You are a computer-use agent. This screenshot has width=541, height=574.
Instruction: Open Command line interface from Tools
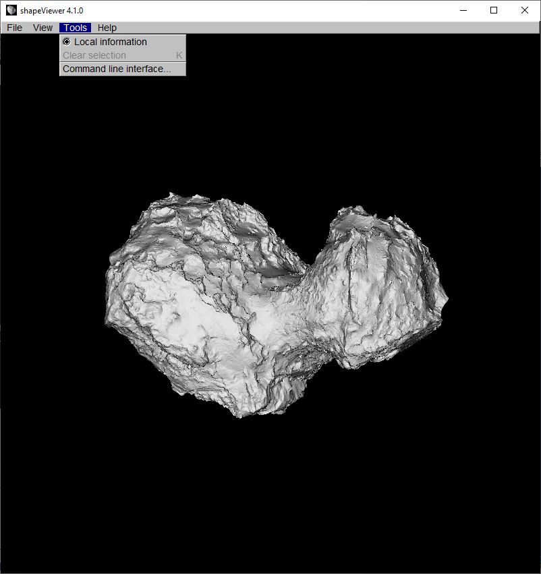pos(123,69)
